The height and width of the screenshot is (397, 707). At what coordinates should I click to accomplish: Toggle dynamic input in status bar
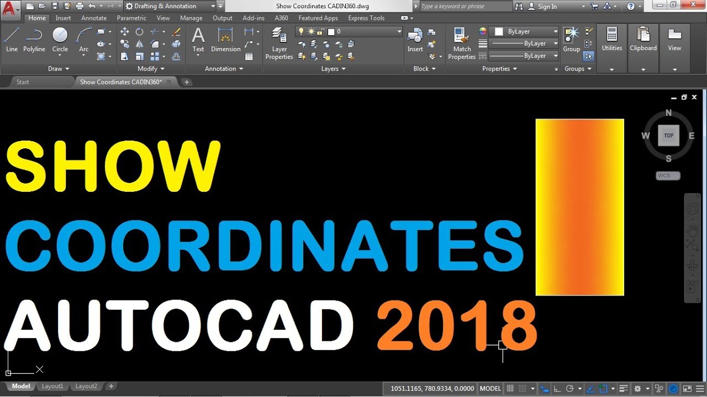click(545, 388)
